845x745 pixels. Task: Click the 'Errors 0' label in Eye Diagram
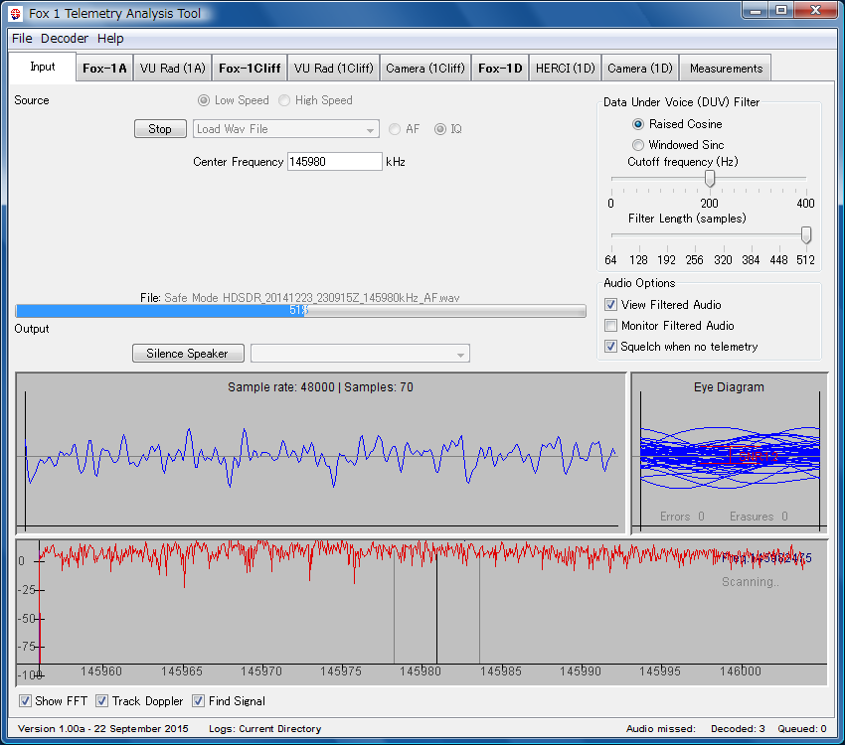(x=682, y=517)
